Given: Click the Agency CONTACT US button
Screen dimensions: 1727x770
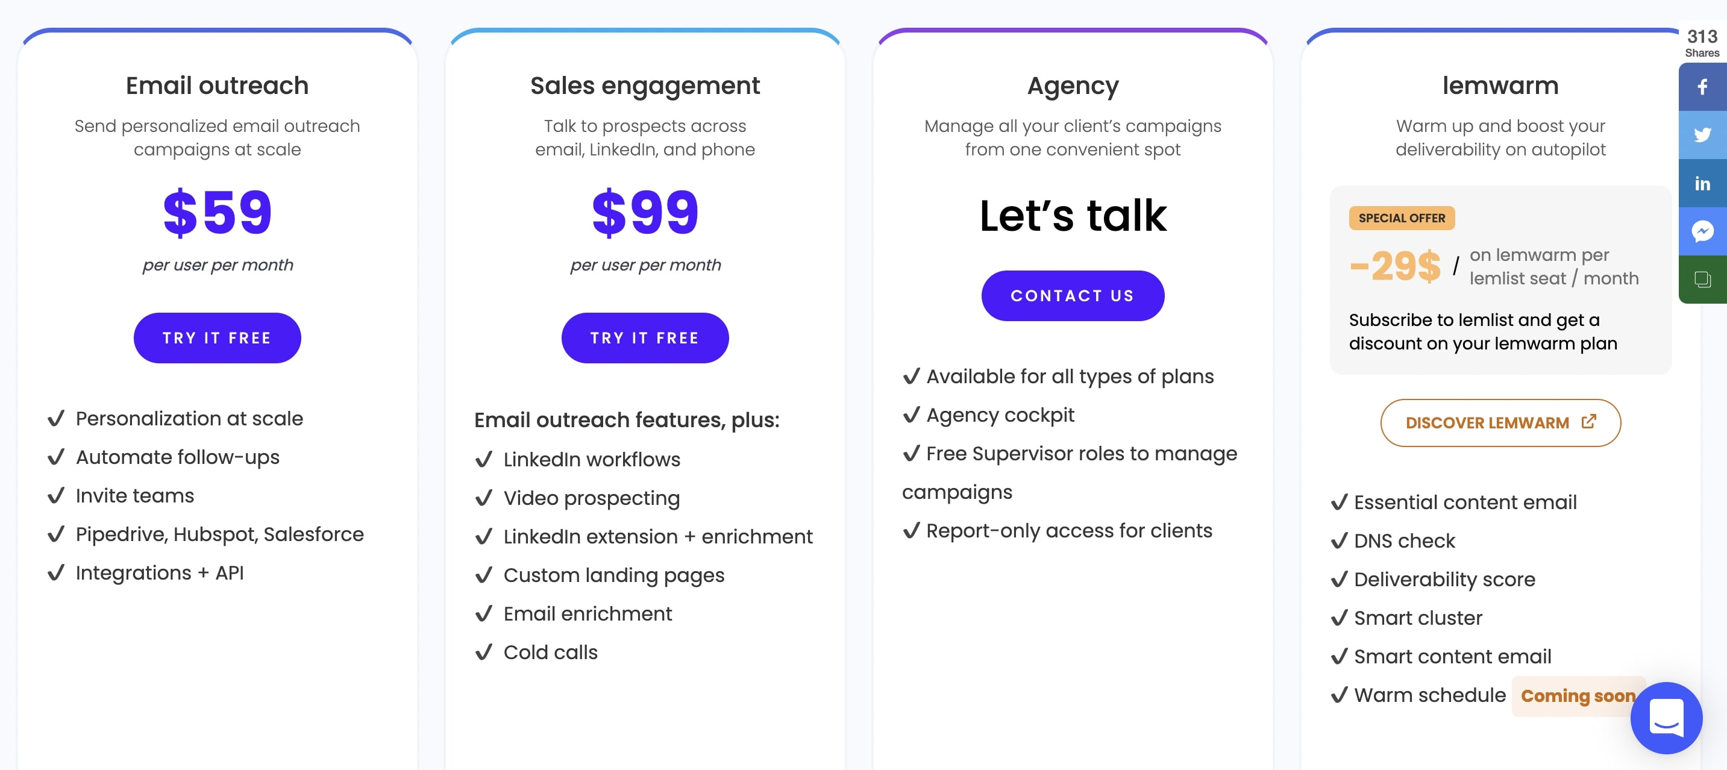Looking at the screenshot, I should (x=1074, y=294).
